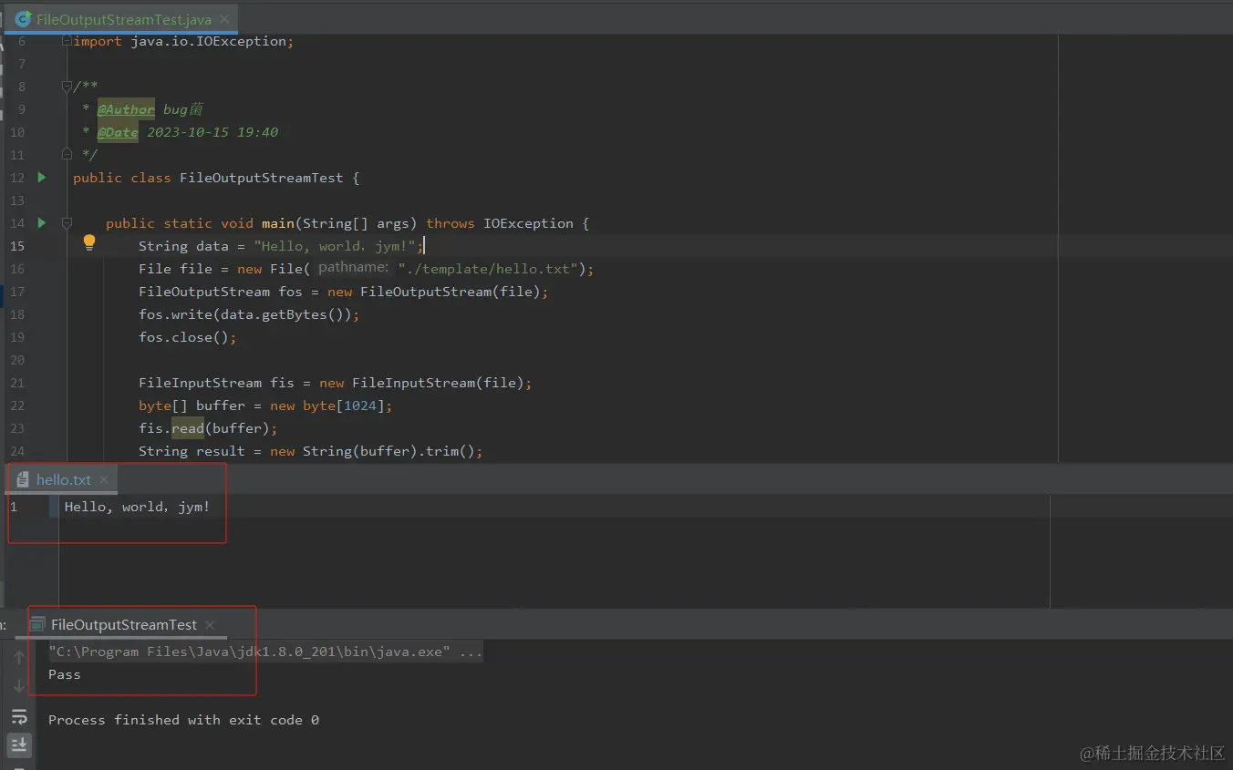Screen dimensions: 1233x770
Task: Click the Javadoc end fold marker on line 11
Action: [67, 155]
